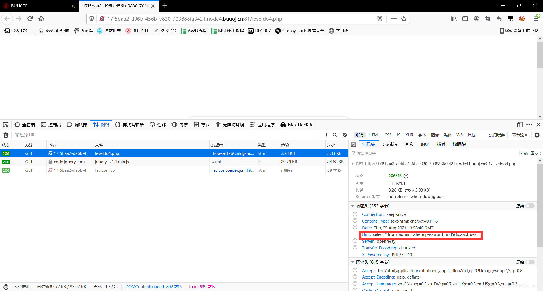
Task: Enable the 禁用缓存 checkbox
Action: coord(486,135)
